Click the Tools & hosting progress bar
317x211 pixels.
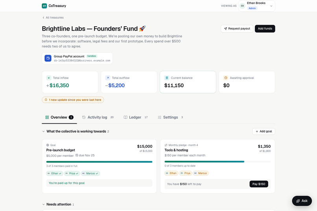[x=217, y=161]
